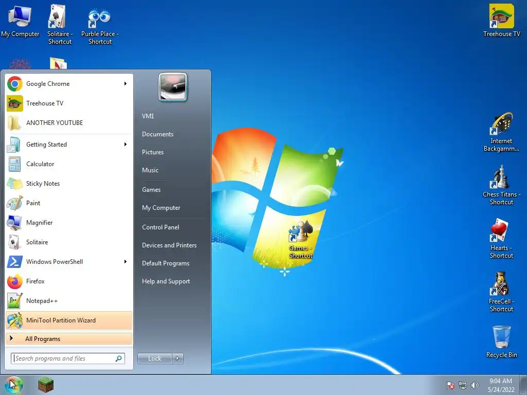The height and width of the screenshot is (395, 527).
Task: Expand Windows PowerShell submenu arrow
Action: coord(126,262)
